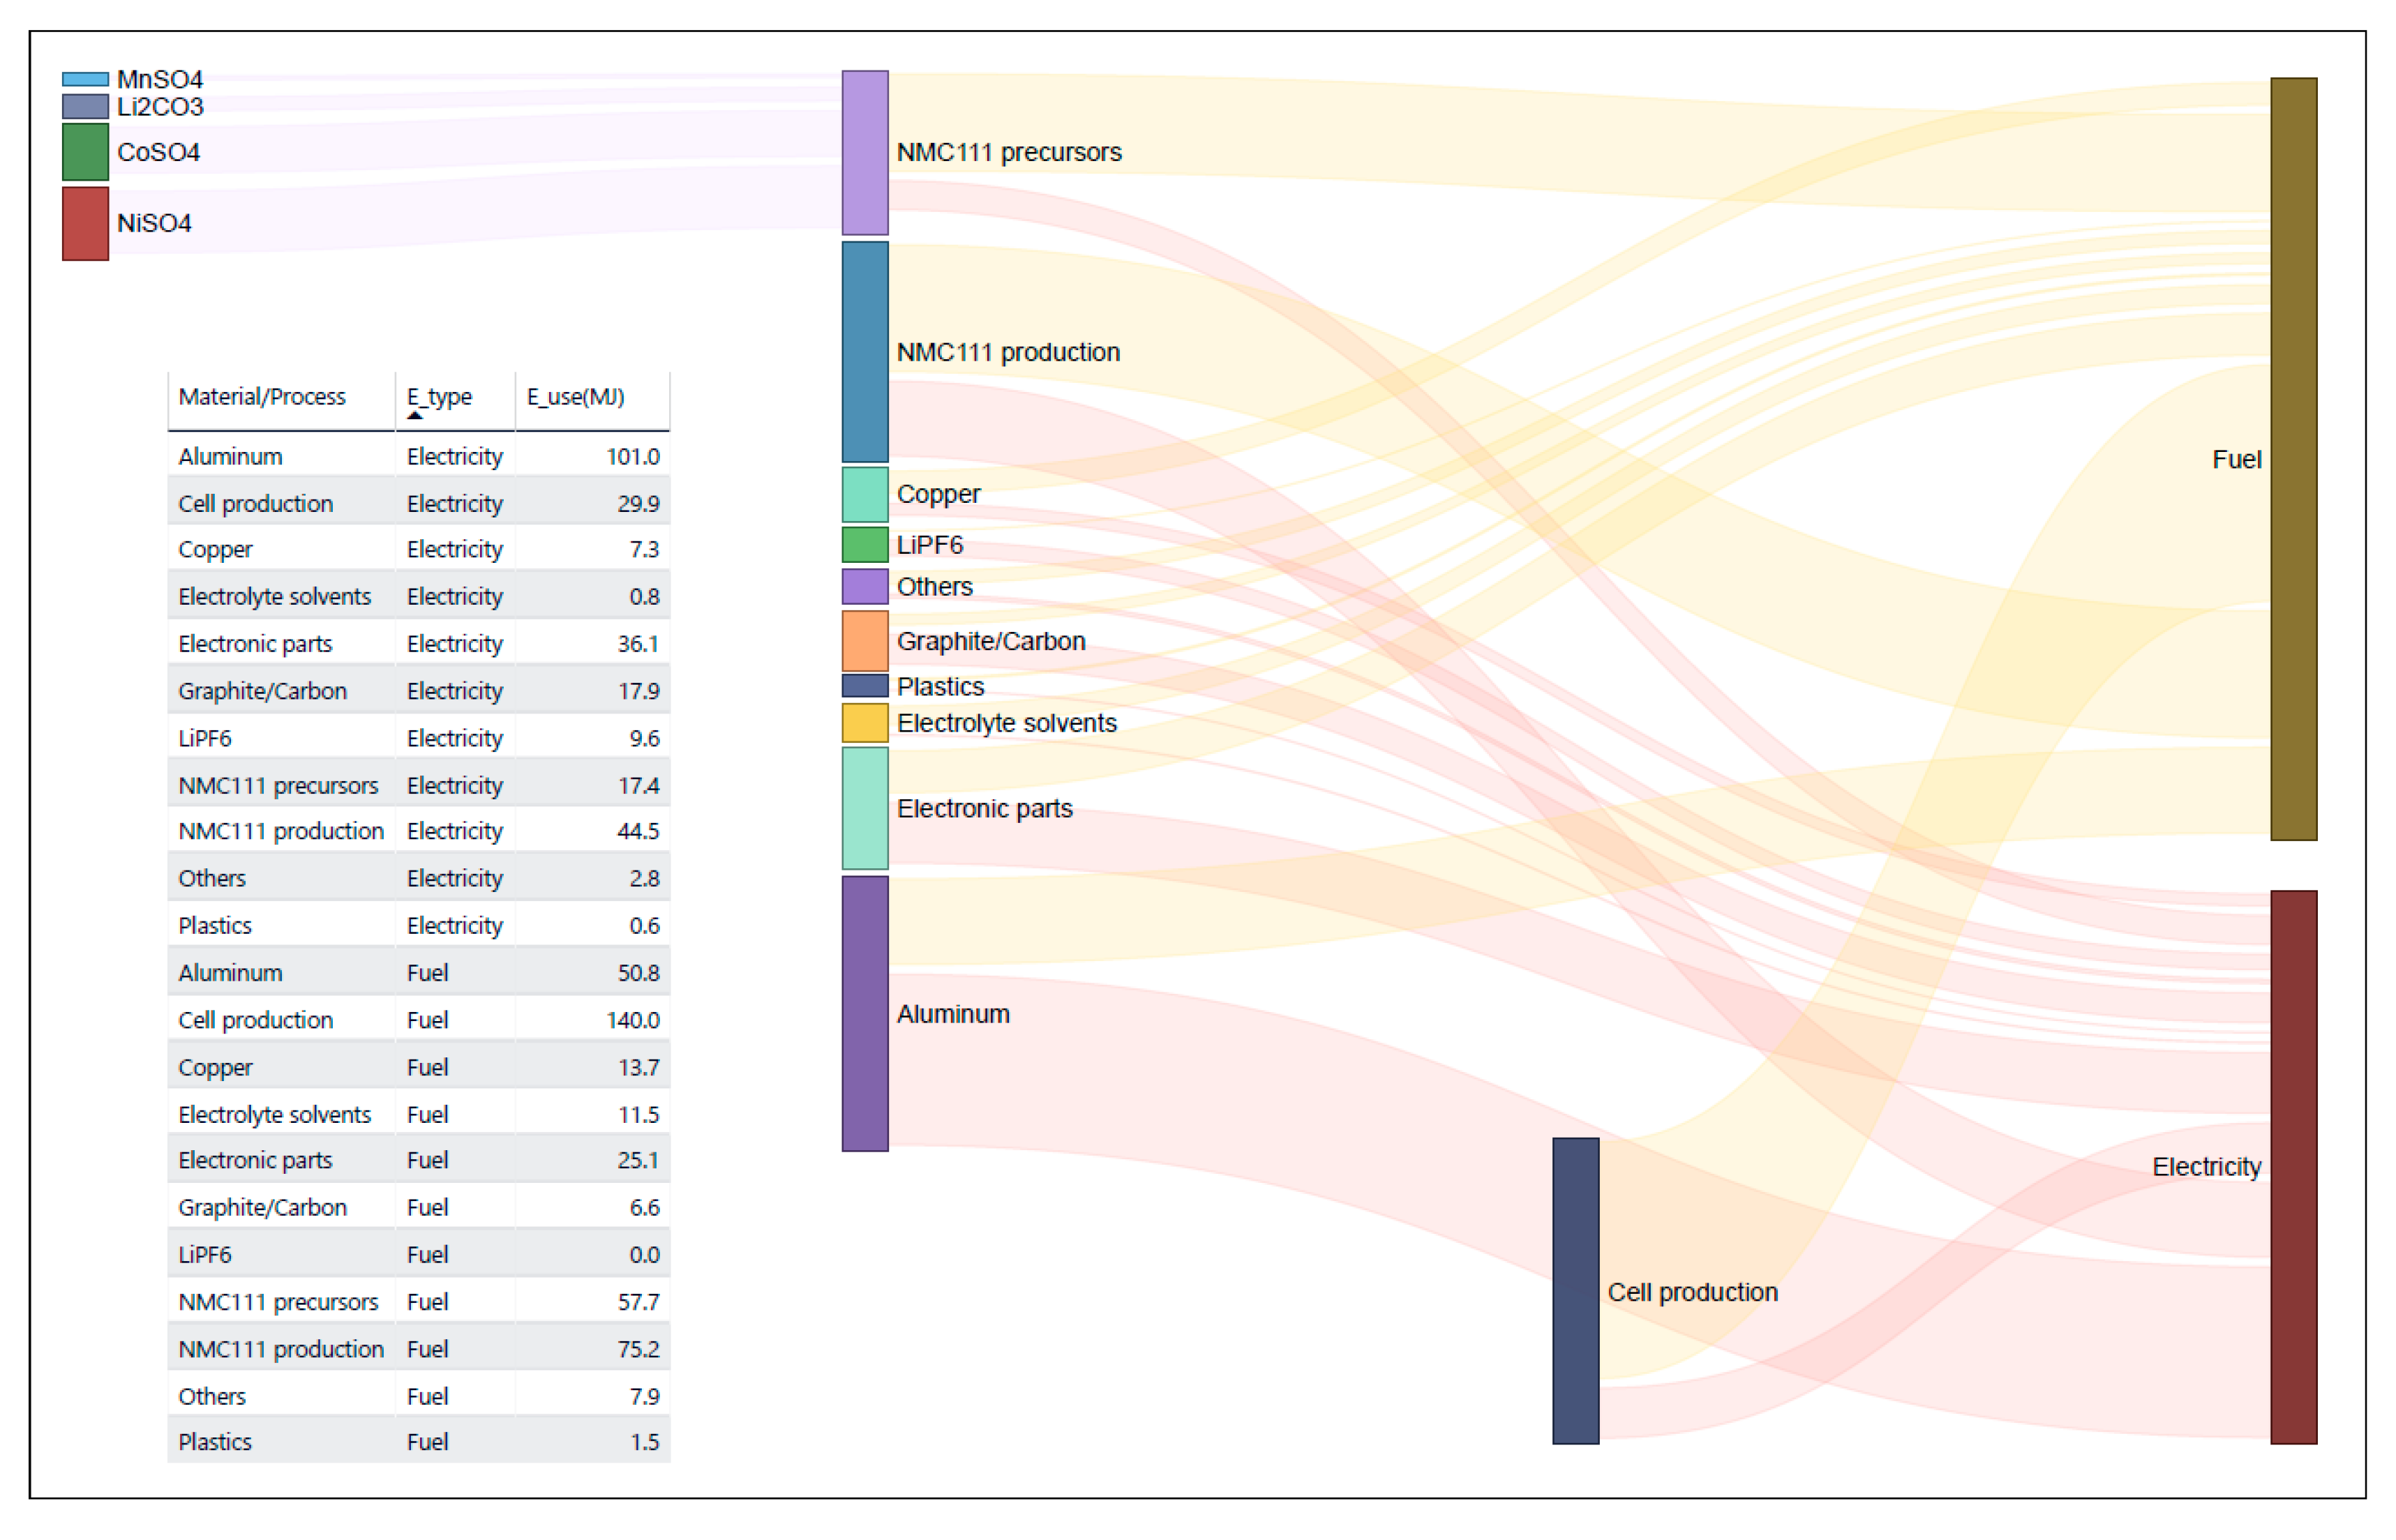The height and width of the screenshot is (1540, 2396).
Task: Select the Li2CO3 node rectangle
Action: point(85,106)
